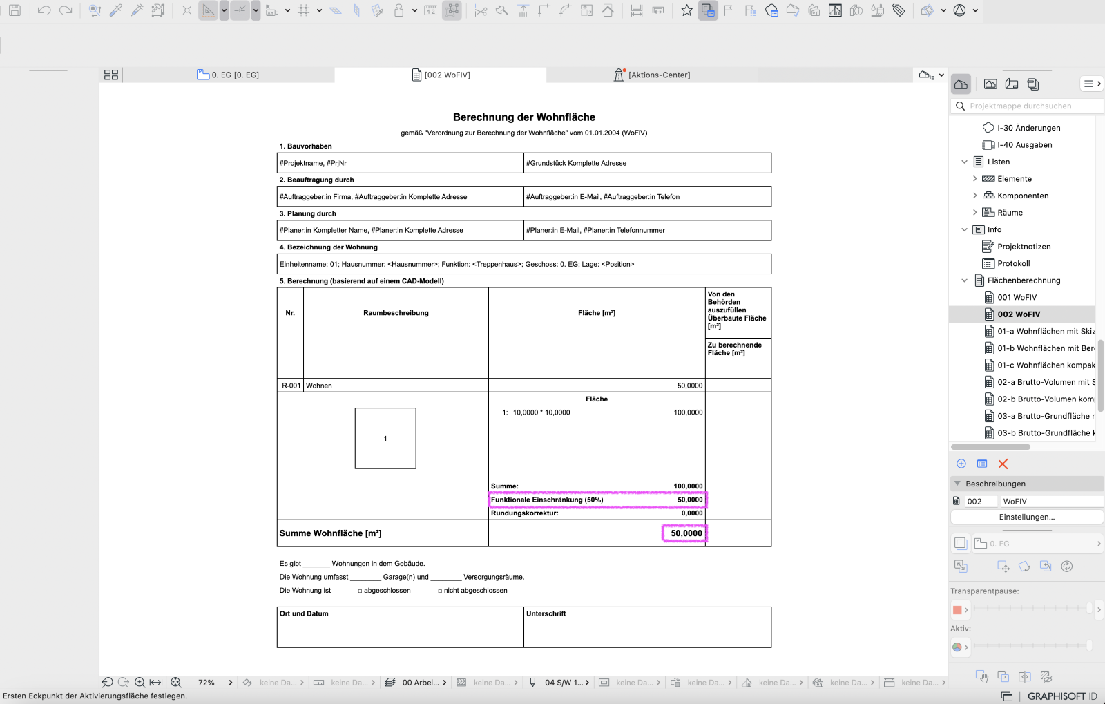Click the padlock lock icon in the toolbar
This screenshot has height=704, width=1105.
click(x=399, y=10)
